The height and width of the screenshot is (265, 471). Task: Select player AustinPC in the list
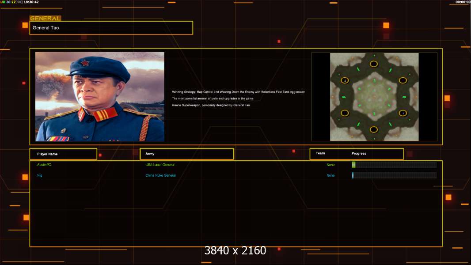[44, 165]
